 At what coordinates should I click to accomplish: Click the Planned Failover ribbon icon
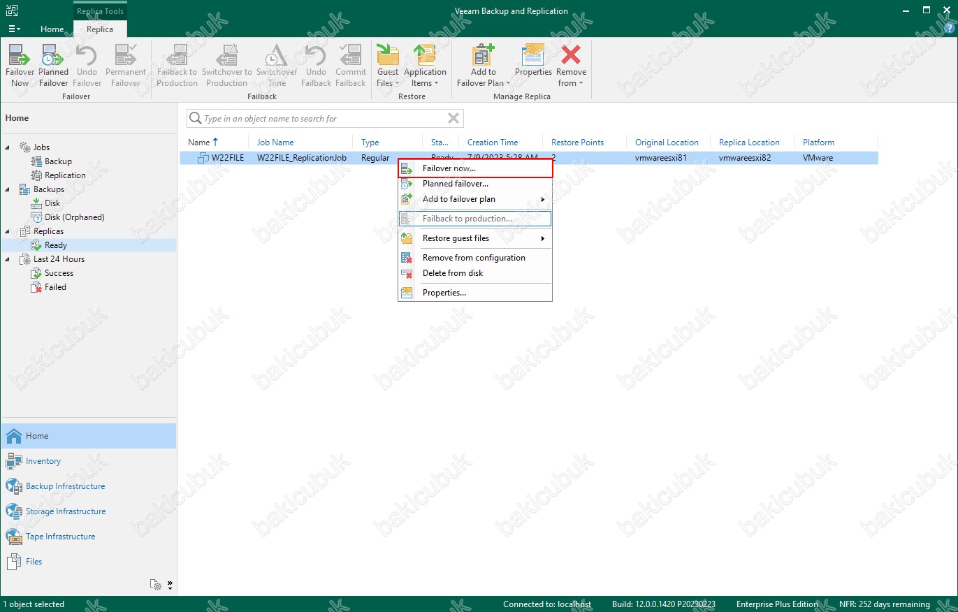coord(54,66)
